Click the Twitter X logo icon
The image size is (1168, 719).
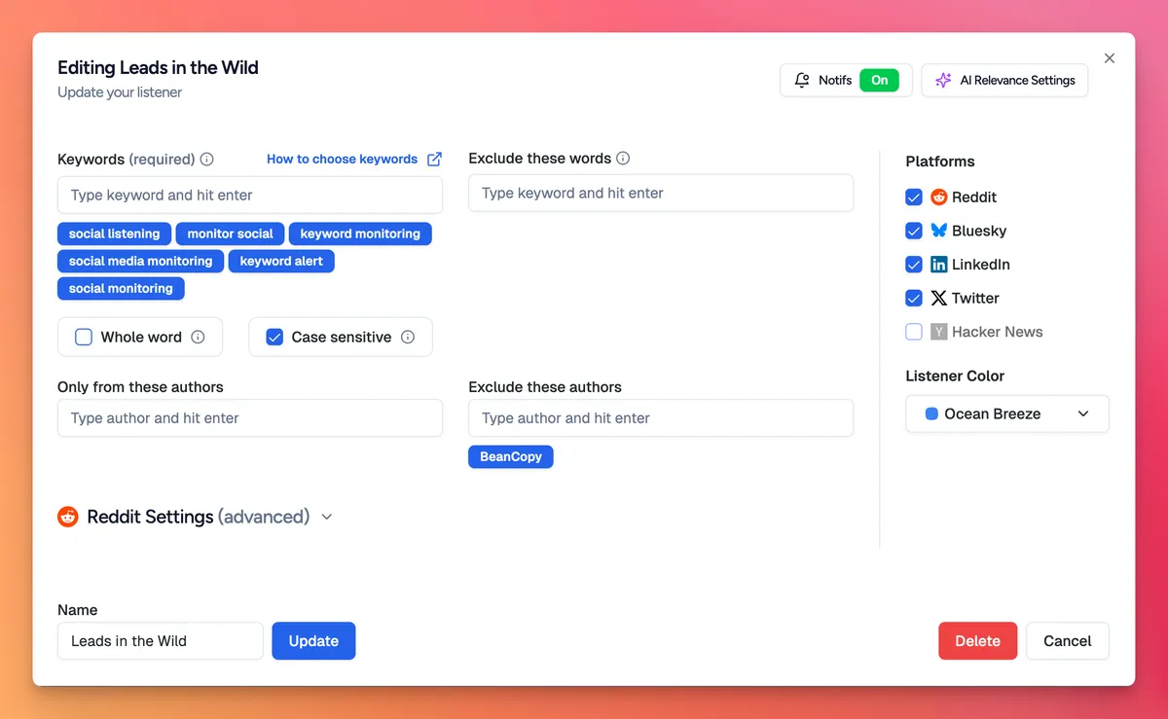(939, 298)
